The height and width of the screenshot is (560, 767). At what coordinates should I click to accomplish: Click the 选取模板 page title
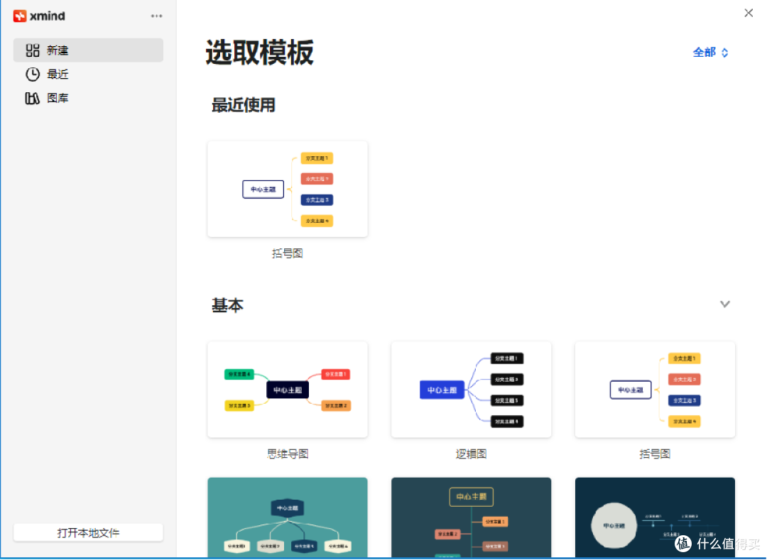pyautogui.click(x=259, y=53)
